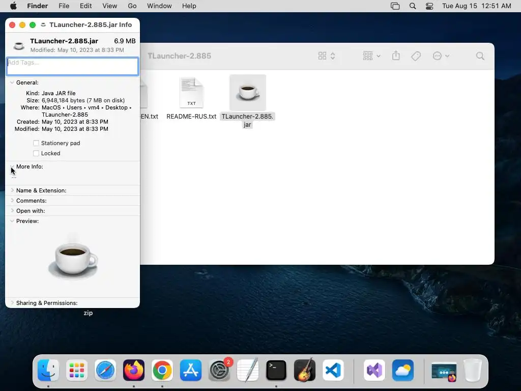Click the Add Tags input field

pos(72,66)
